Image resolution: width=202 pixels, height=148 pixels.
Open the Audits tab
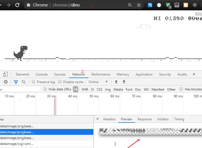click(x=182, y=74)
